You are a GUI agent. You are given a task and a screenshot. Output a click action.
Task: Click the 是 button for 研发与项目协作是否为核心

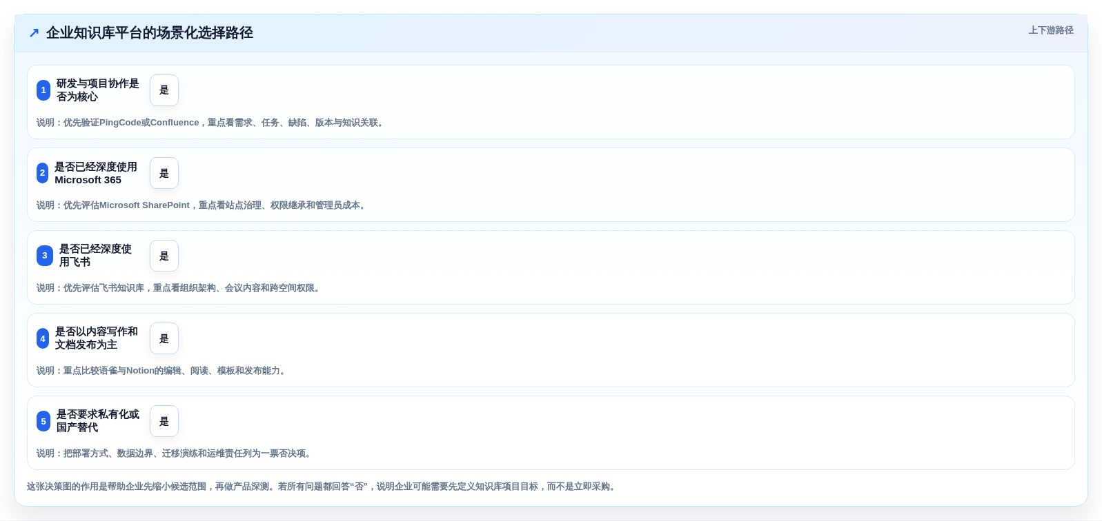[x=164, y=90]
